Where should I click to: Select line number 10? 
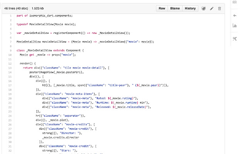(x=10, y=55)
